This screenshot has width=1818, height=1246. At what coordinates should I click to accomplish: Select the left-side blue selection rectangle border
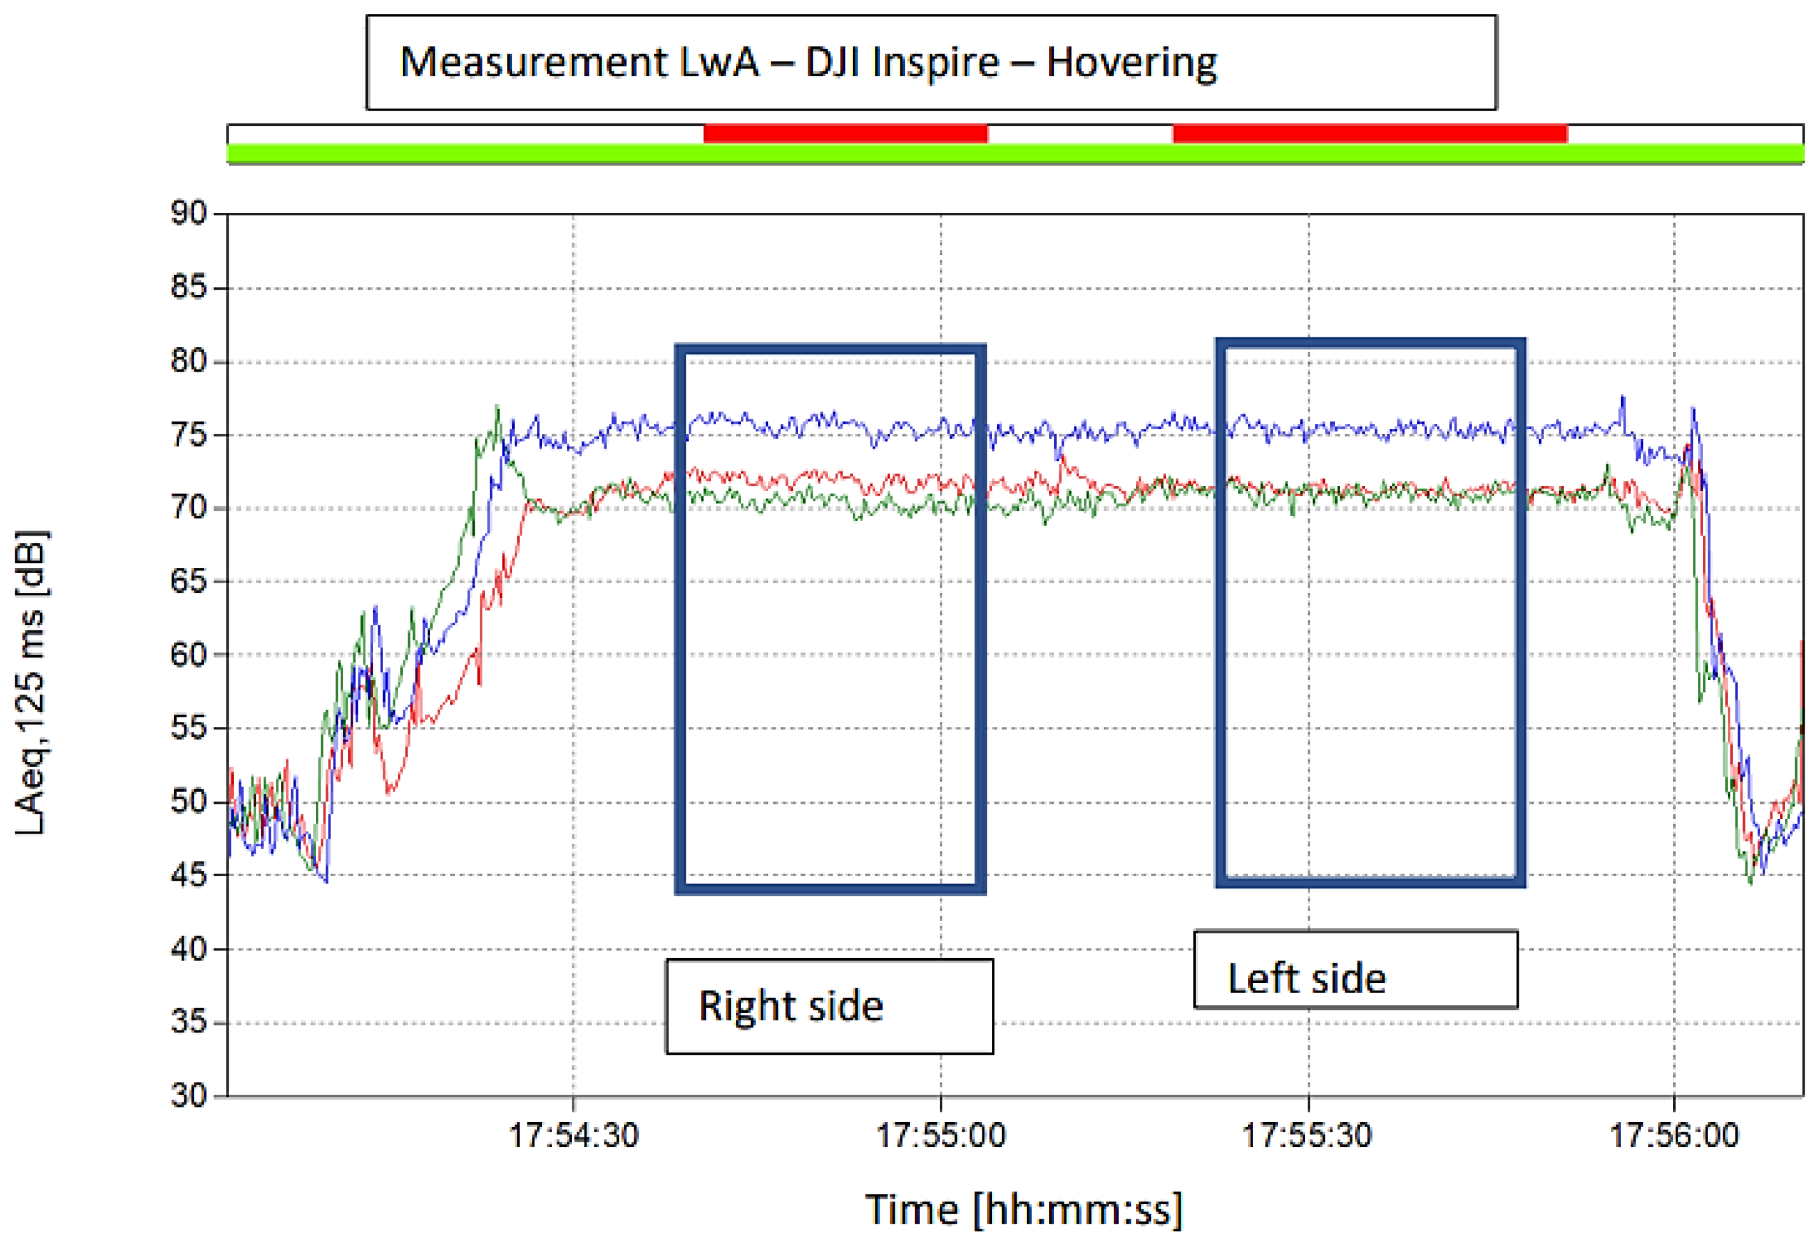1220,626
